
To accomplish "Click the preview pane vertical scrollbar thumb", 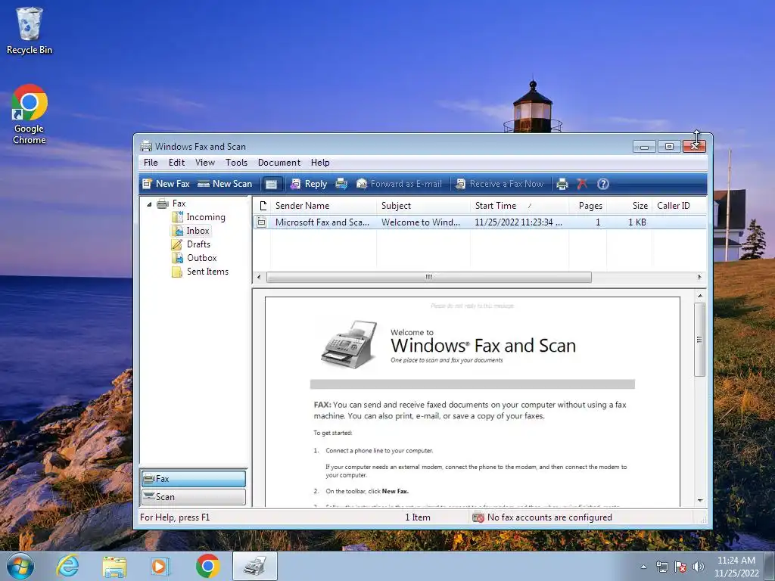I will pos(699,340).
